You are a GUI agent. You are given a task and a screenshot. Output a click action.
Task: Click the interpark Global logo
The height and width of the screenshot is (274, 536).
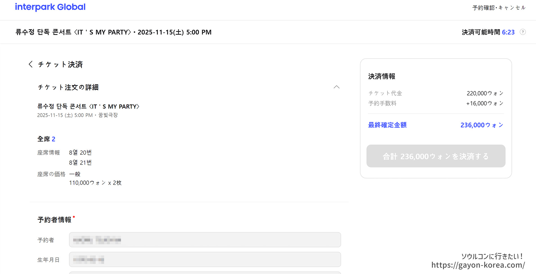[50, 7]
